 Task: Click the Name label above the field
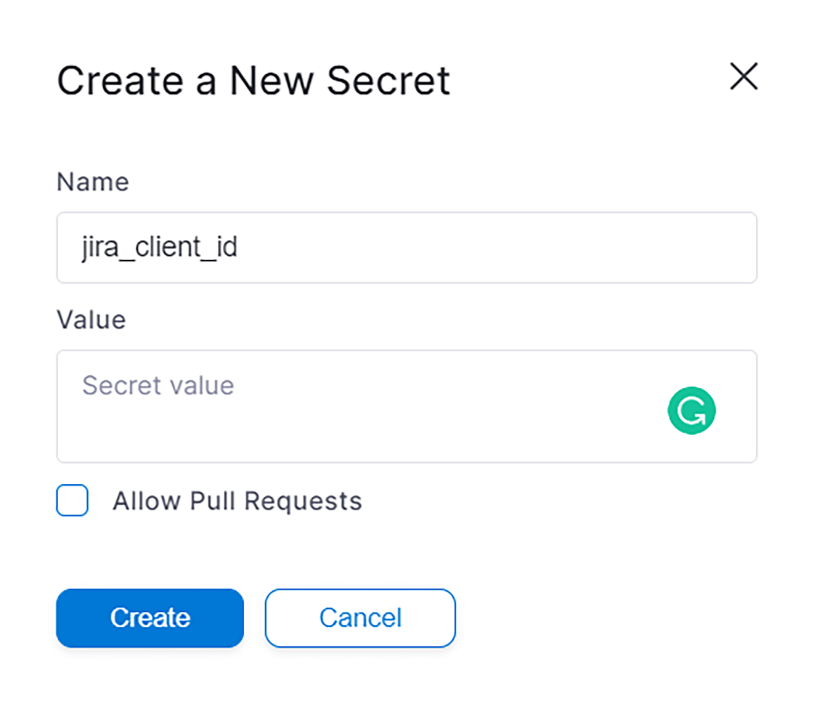[93, 181]
